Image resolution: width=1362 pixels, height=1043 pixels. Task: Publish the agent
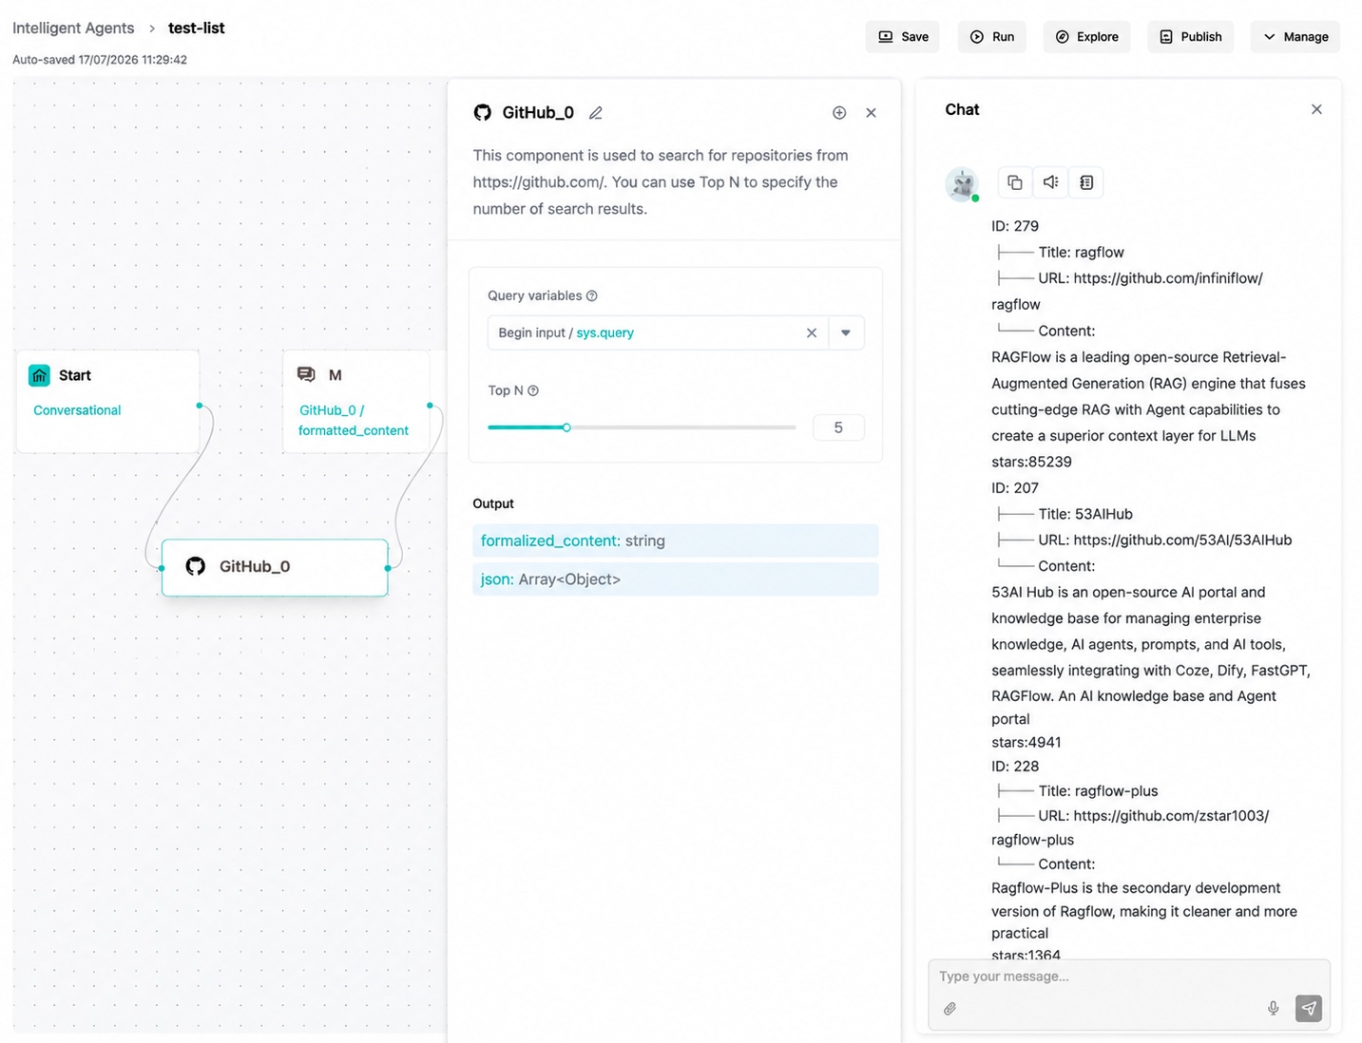pyautogui.click(x=1190, y=37)
